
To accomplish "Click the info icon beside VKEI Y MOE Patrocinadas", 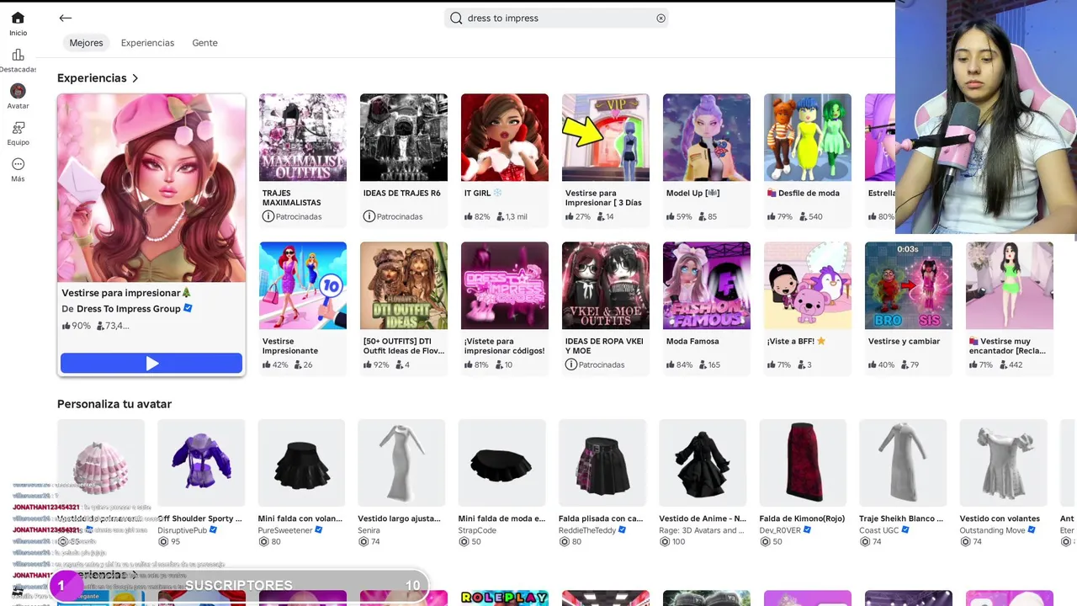I will pos(570,364).
